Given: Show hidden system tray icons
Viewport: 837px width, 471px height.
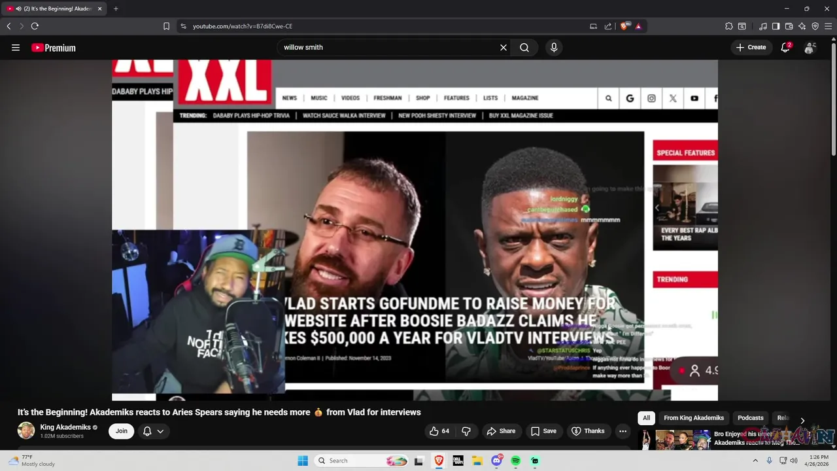Looking at the screenshot, I should (755, 461).
